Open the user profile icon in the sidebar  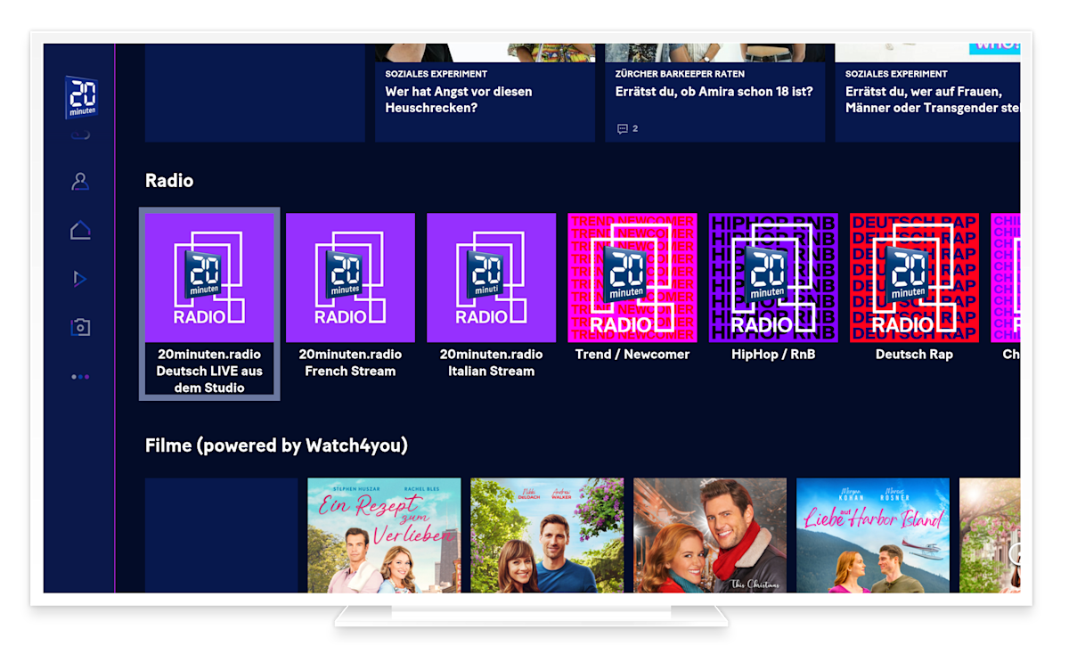pyautogui.click(x=80, y=182)
